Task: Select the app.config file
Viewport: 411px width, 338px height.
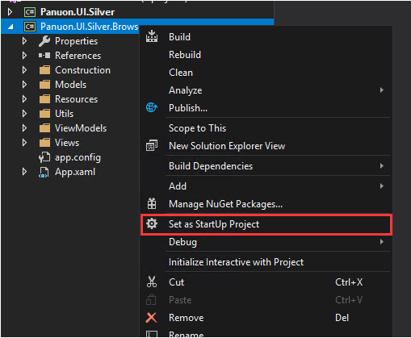Action: click(x=78, y=157)
